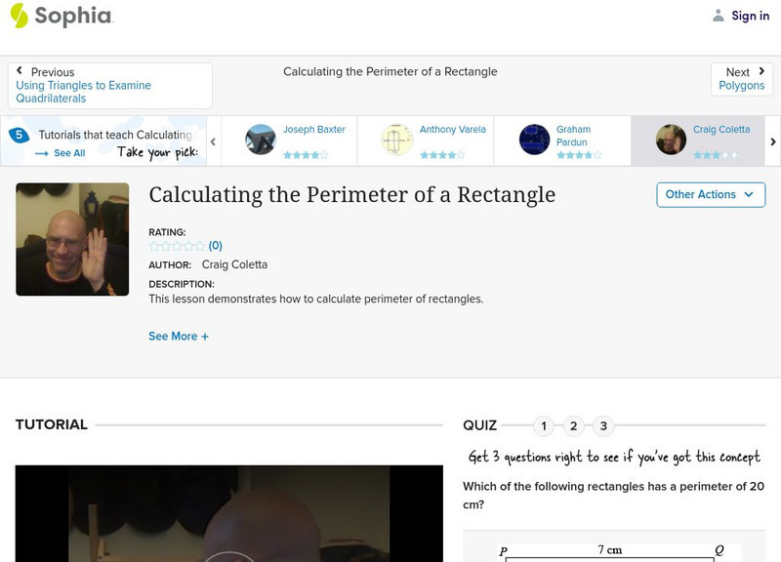
Task: Click the Next arrow icon
Action: point(761,71)
